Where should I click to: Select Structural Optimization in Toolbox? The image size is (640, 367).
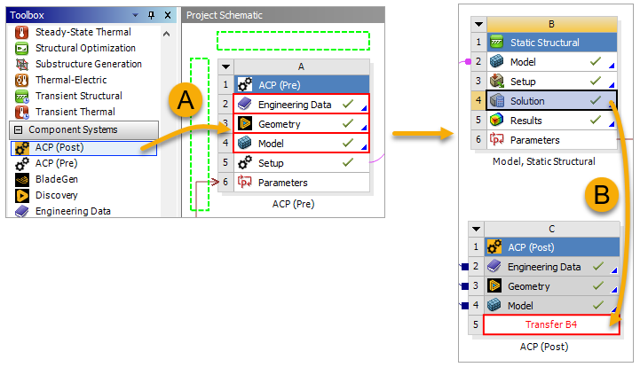(x=85, y=48)
